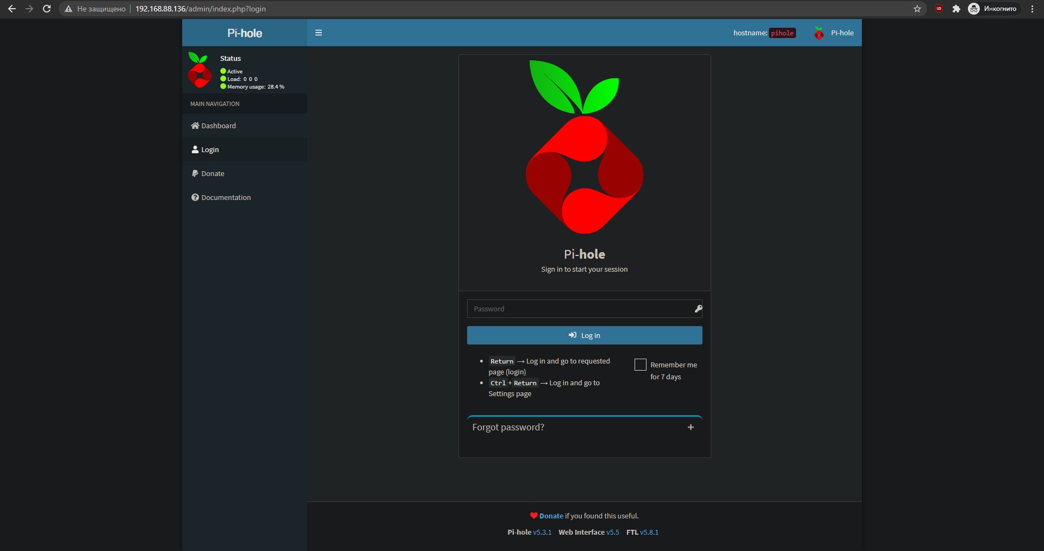
Task: Click the Pi-hole title in the header
Action: pyautogui.click(x=245, y=33)
